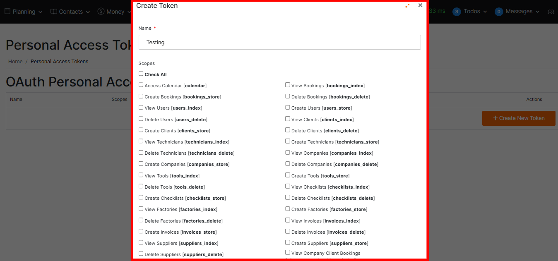The height and width of the screenshot is (261, 558).
Task: Tick the Access Calendar scope checkbox
Action: pyautogui.click(x=141, y=85)
